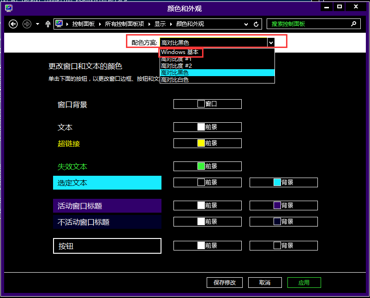
Task: Expand the address bar dropdown arrow
Action: click(x=246, y=24)
